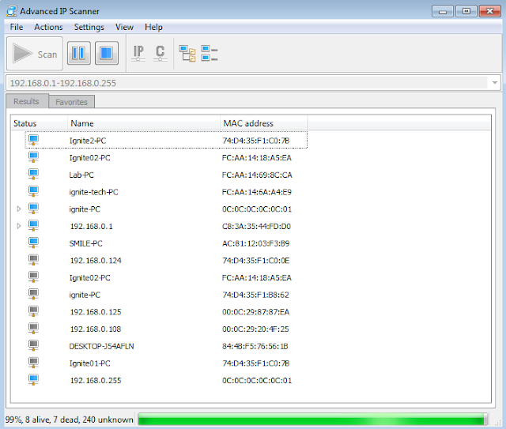Viewport: 506px width, 429px height.
Task: Click MAC address 00:0C:29:87:87:EA
Action: (255, 312)
